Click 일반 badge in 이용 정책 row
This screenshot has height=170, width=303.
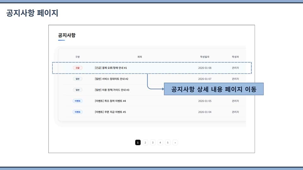pos(77,90)
